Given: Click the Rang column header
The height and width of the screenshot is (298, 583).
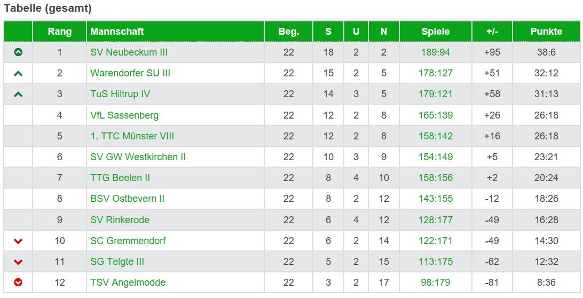Looking at the screenshot, I should click(x=59, y=32).
